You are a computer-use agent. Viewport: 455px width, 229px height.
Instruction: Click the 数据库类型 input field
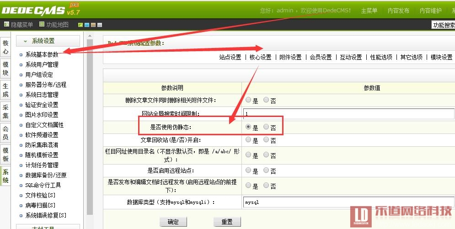tap(349, 202)
